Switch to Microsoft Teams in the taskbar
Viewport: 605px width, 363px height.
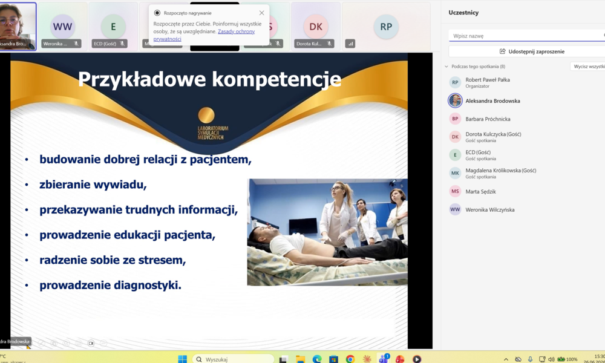click(384, 359)
